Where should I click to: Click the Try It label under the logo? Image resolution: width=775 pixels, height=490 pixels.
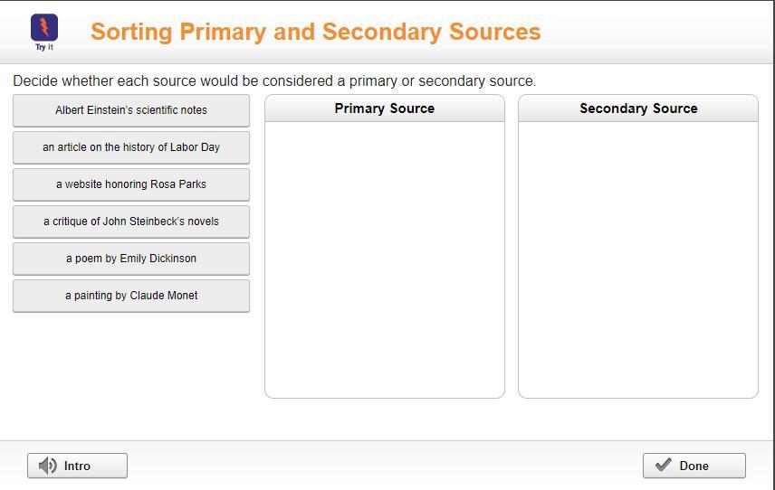[44, 47]
